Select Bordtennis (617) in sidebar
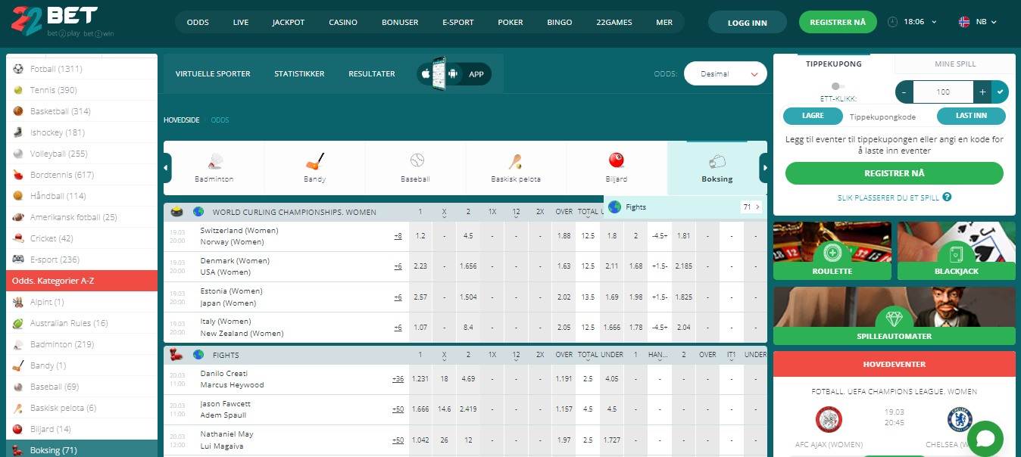The image size is (1021, 457). [x=82, y=175]
